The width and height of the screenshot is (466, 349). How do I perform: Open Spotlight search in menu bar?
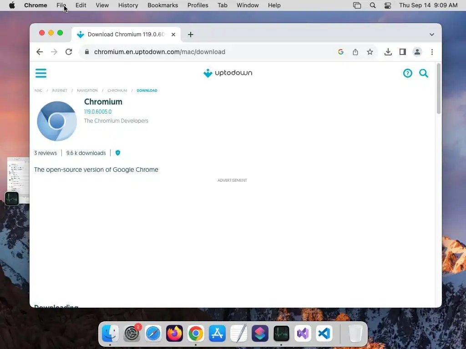coord(372,5)
